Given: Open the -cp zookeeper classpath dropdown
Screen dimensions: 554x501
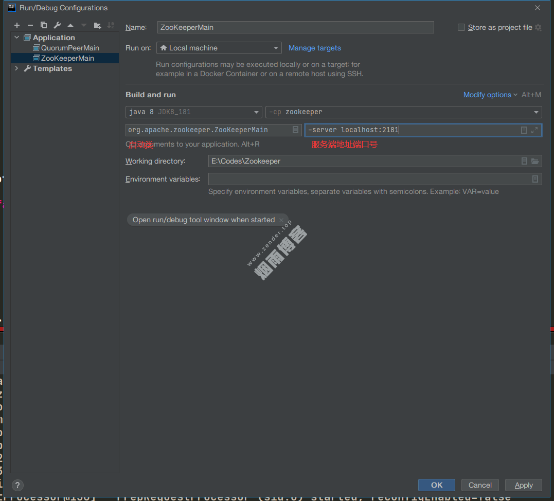Looking at the screenshot, I should tap(403, 112).
